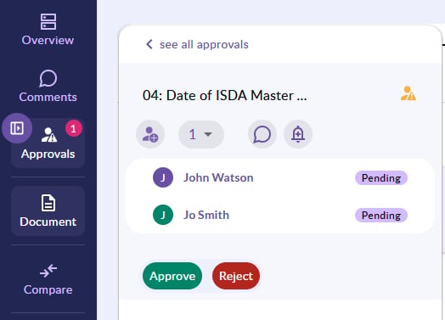Open the Document sidebar section

point(48,211)
